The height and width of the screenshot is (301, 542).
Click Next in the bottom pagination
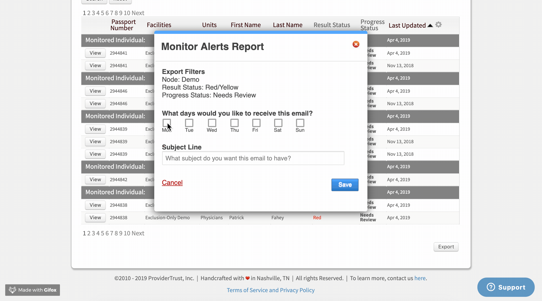(x=138, y=233)
